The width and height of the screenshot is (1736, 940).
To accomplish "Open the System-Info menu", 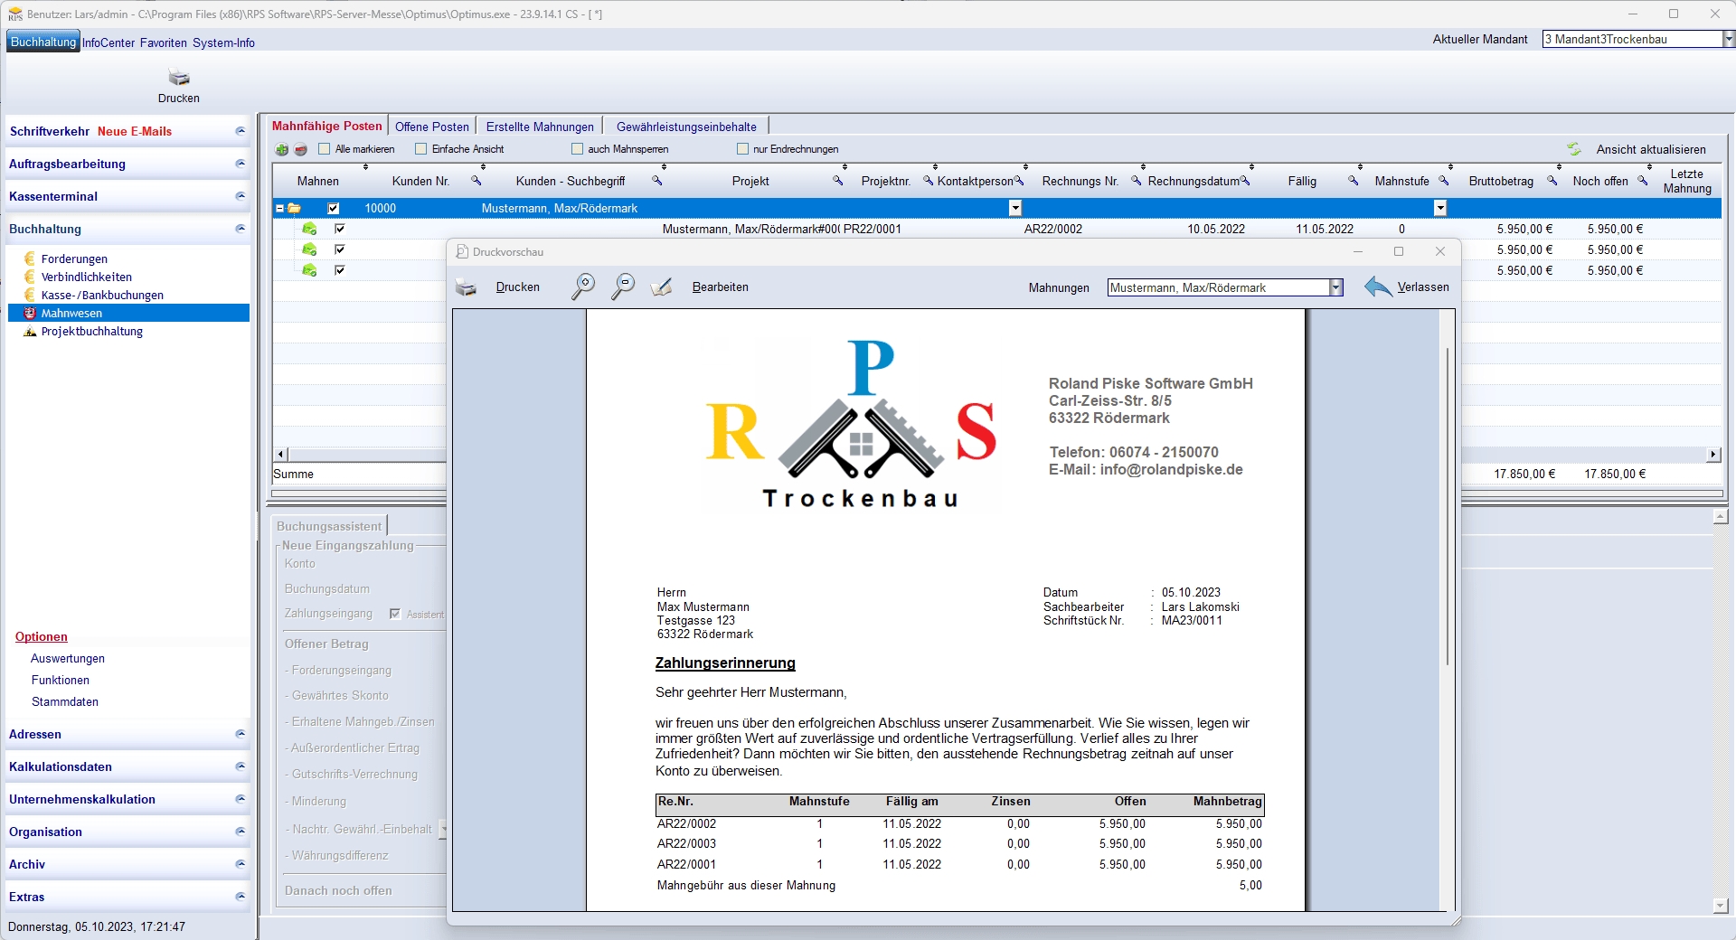I will [x=223, y=42].
